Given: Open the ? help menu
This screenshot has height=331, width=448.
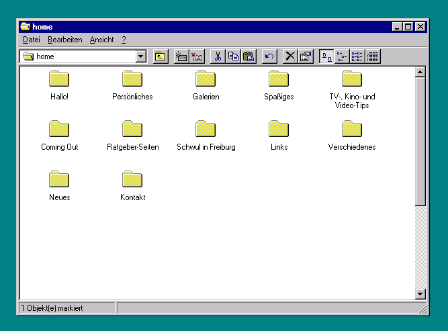Looking at the screenshot, I should point(124,40).
